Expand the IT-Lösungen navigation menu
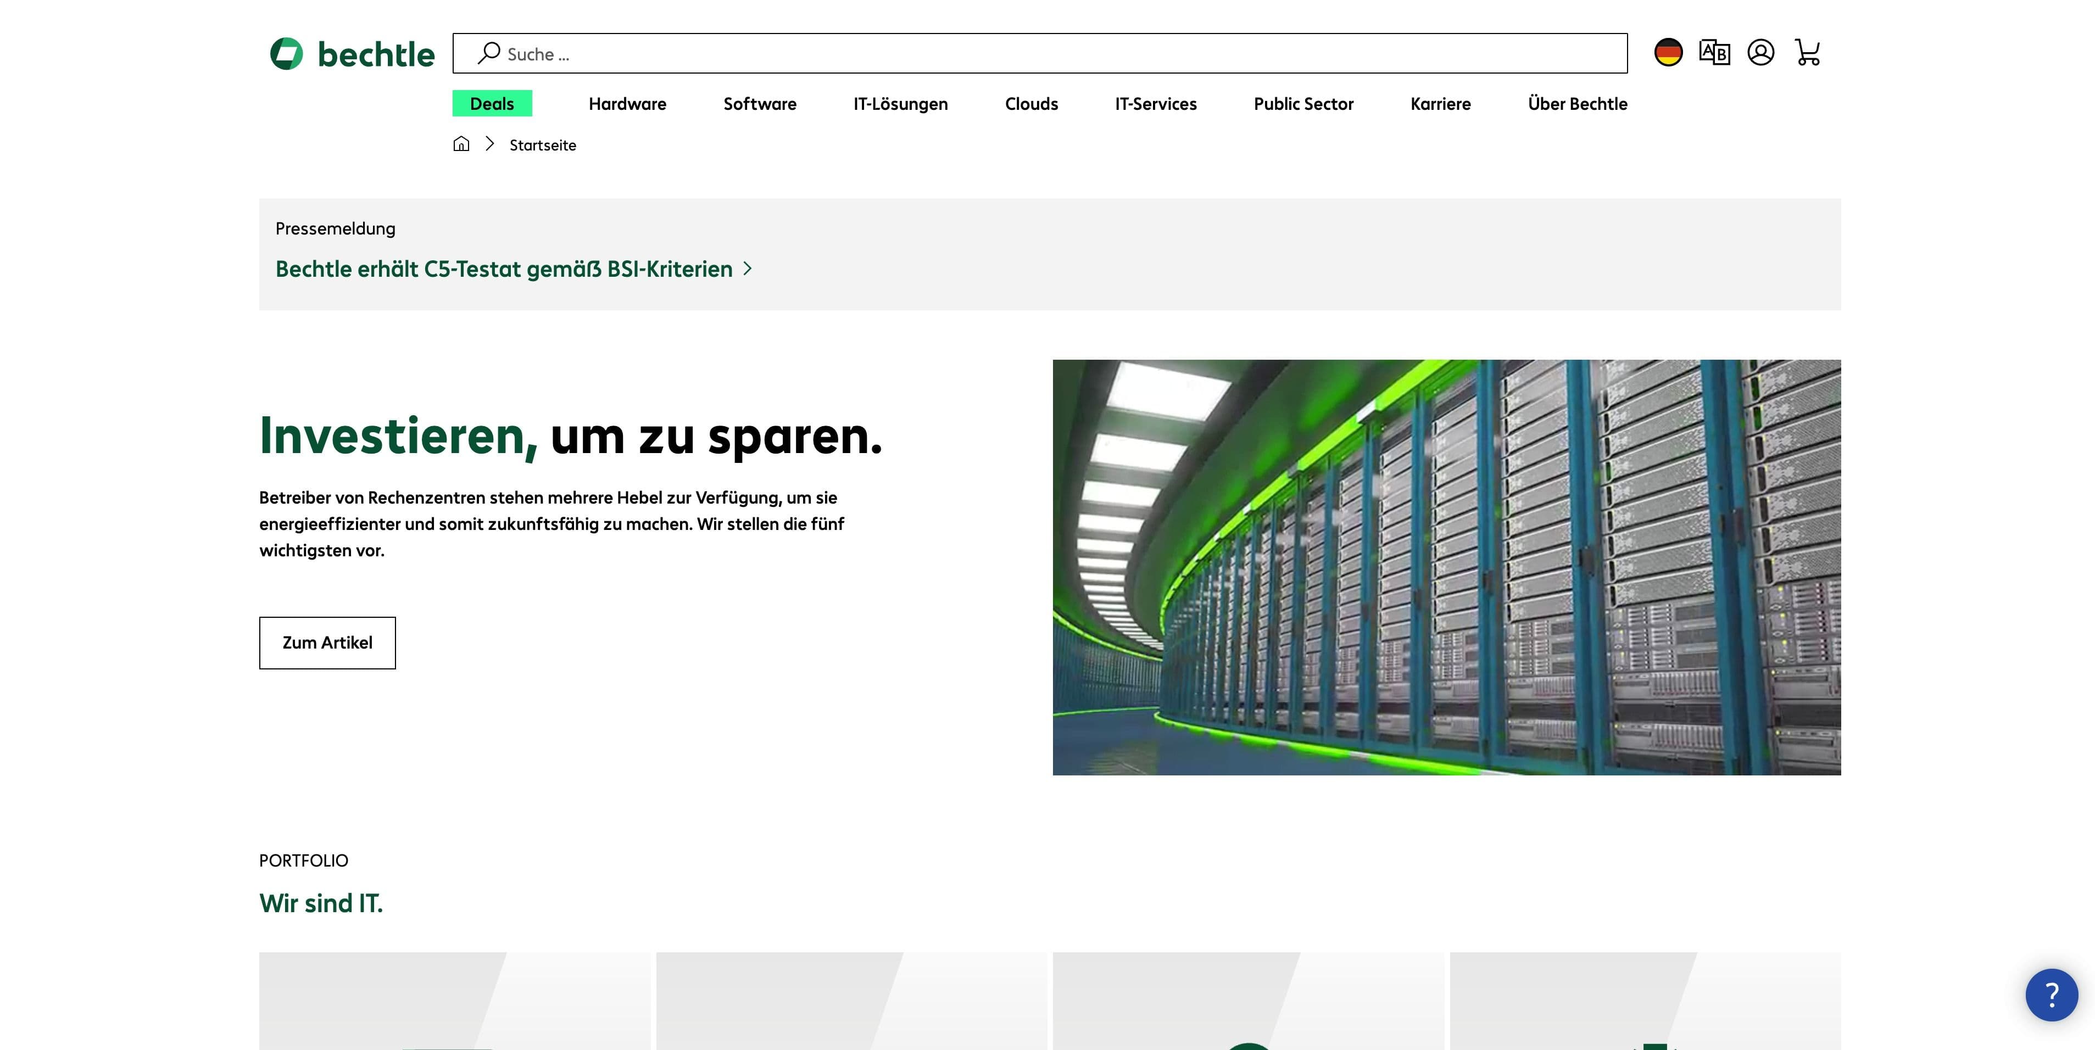Image resolution: width=2095 pixels, height=1050 pixels. coord(900,103)
